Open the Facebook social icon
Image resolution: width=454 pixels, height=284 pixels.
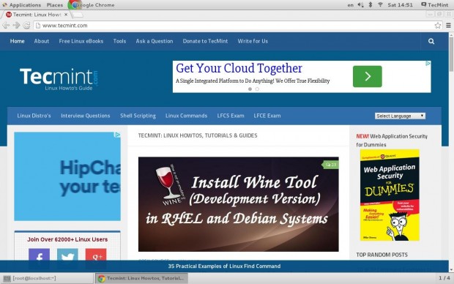point(39,255)
